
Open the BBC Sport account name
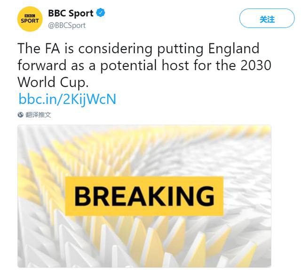[x=71, y=14]
